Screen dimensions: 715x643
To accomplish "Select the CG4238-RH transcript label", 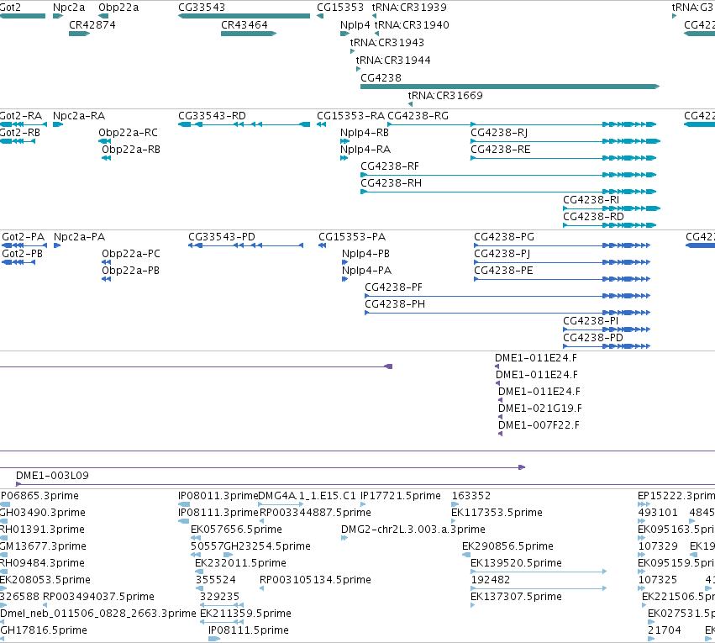I will click(x=392, y=183).
